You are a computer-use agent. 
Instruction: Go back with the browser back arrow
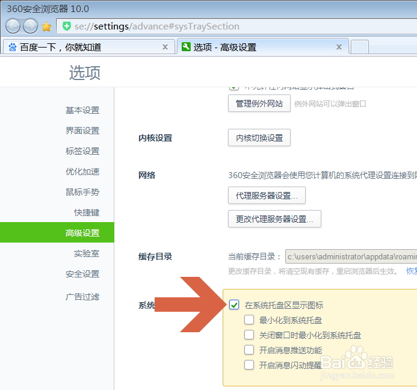(x=13, y=26)
